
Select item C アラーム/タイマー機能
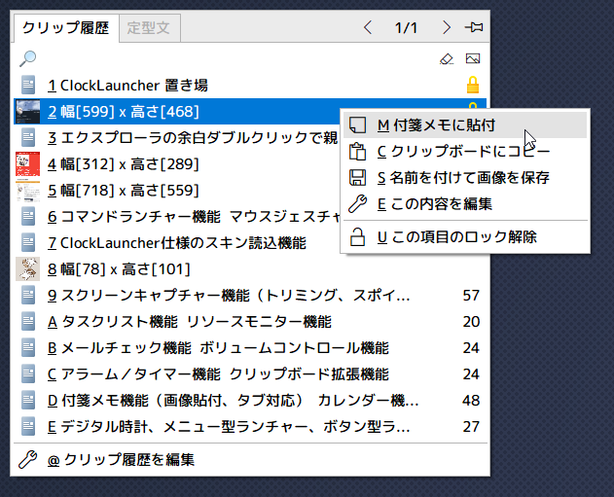(x=250, y=373)
